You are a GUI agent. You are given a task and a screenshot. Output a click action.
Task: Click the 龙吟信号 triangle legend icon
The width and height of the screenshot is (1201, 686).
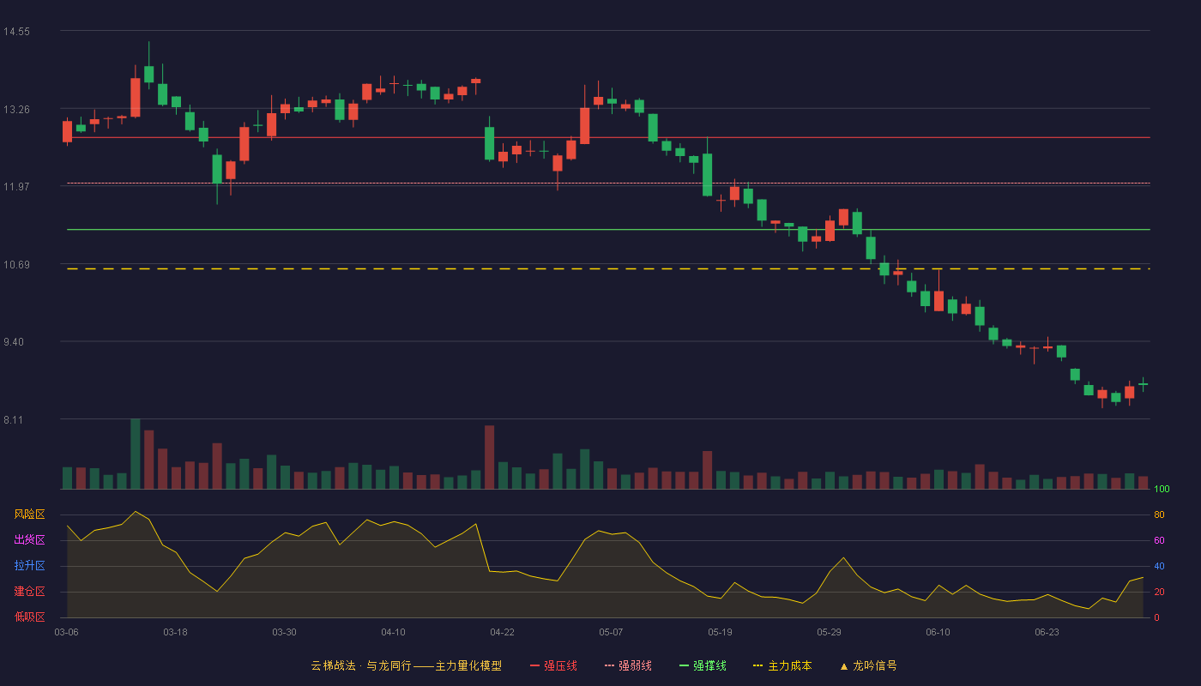[x=844, y=665]
